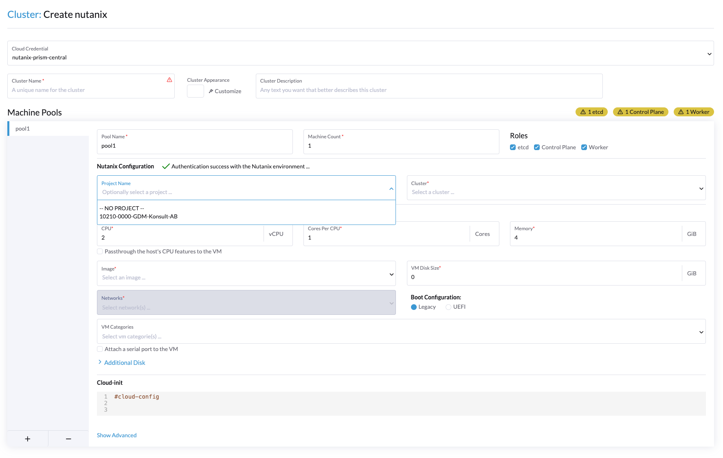The image size is (723, 458).
Task: Toggle the Control Plane role checkbox
Action: (537, 147)
